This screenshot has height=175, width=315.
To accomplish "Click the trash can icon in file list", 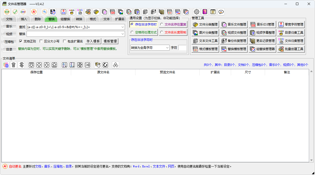I will (x=14, y=65).
